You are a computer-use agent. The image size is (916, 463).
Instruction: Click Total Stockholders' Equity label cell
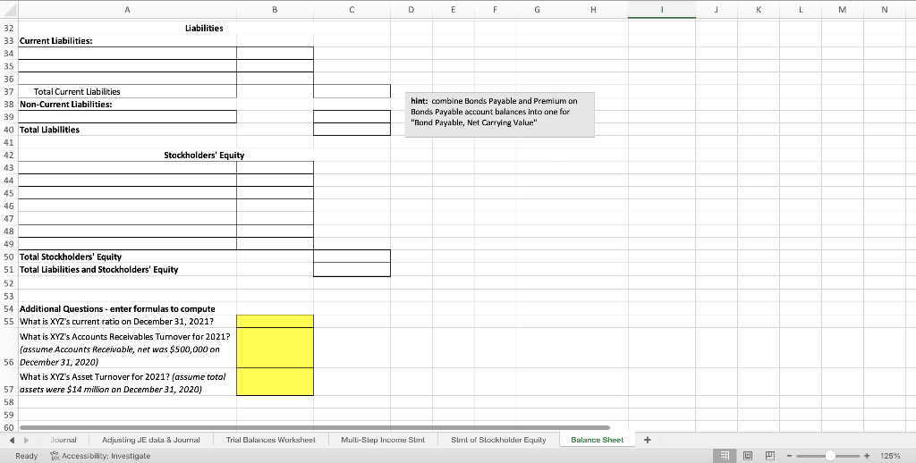click(x=127, y=257)
